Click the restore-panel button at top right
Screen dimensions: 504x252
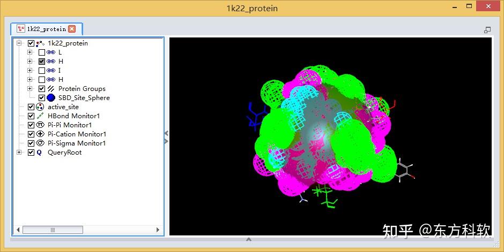(x=487, y=30)
